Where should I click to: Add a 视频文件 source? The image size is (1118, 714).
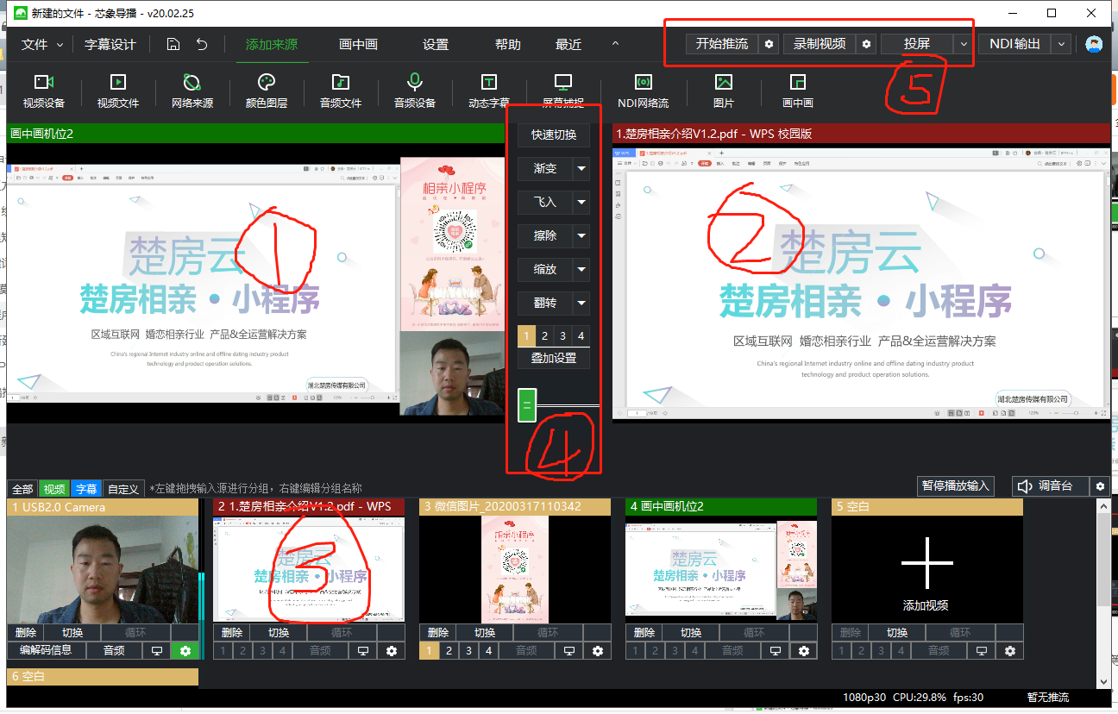(118, 91)
